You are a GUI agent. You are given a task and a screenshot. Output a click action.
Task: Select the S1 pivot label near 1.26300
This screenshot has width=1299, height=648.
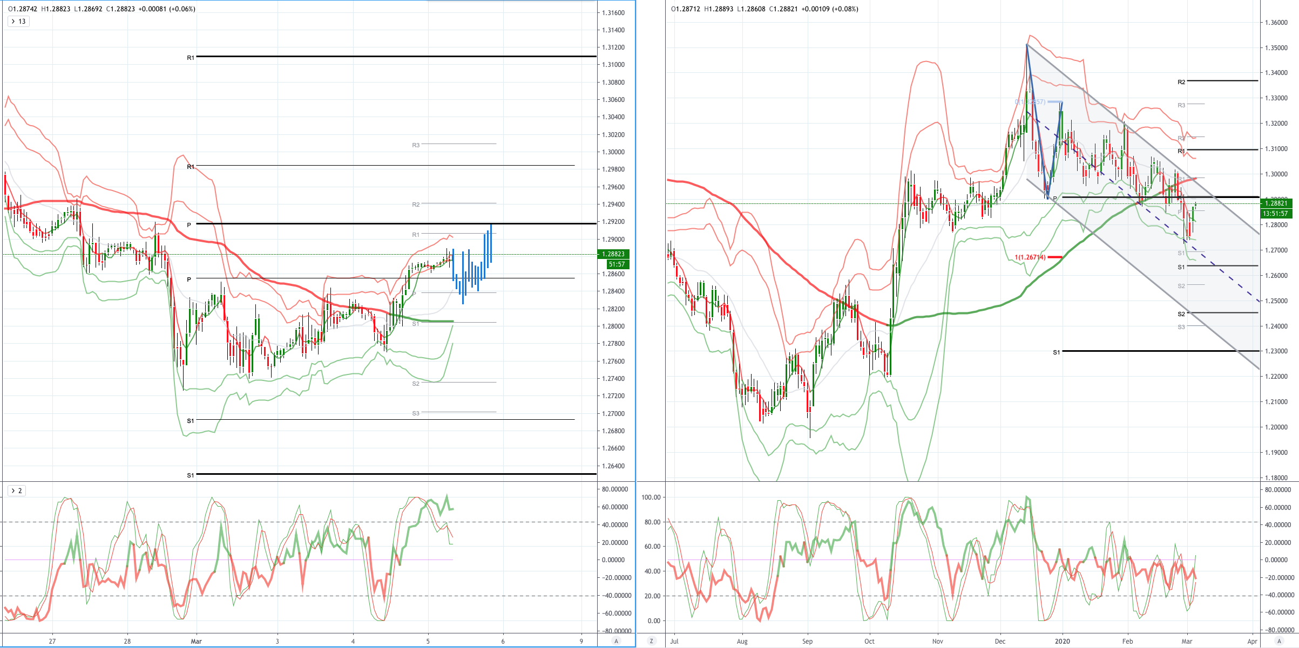[x=191, y=475]
